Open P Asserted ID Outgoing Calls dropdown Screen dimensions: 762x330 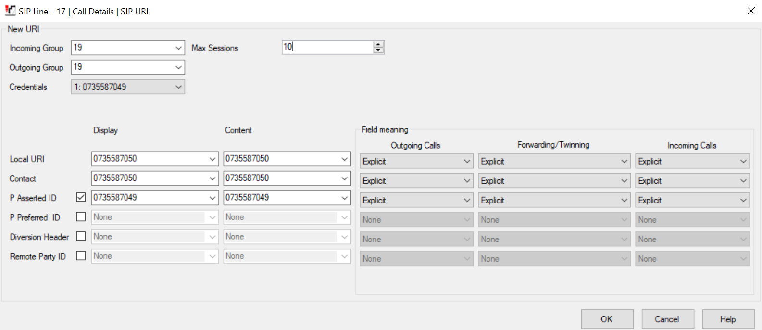(416, 200)
